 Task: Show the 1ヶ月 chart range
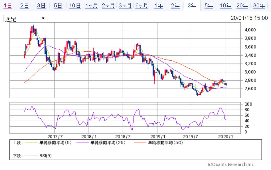91,6
